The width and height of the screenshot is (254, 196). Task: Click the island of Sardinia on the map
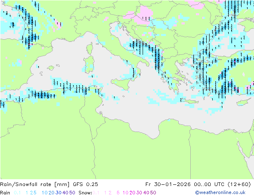click(x=89, y=65)
